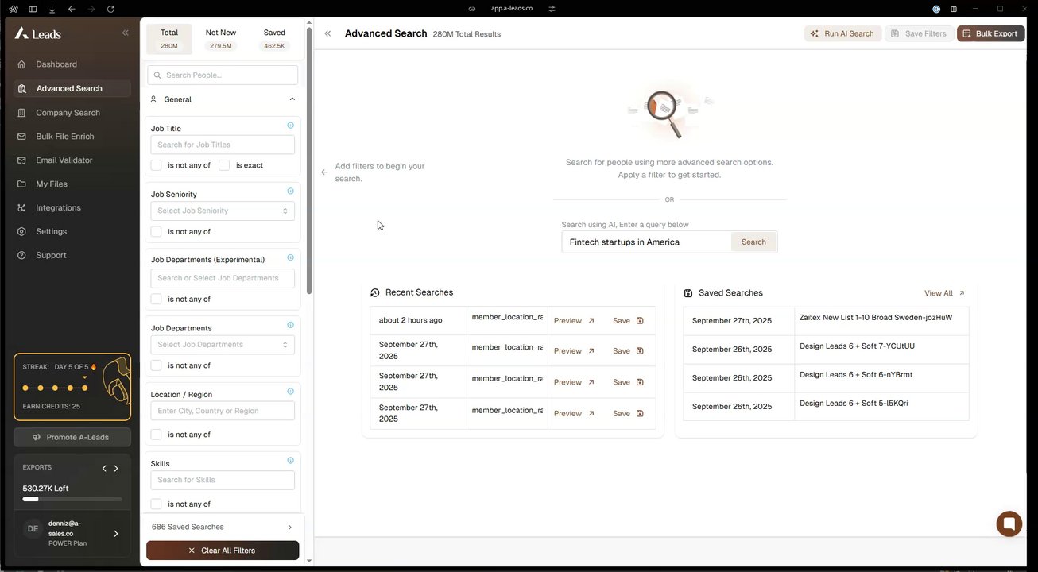This screenshot has width=1038, height=572.
Task: Click the Job Departments (Experimental) info icon
Action: click(290, 257)
